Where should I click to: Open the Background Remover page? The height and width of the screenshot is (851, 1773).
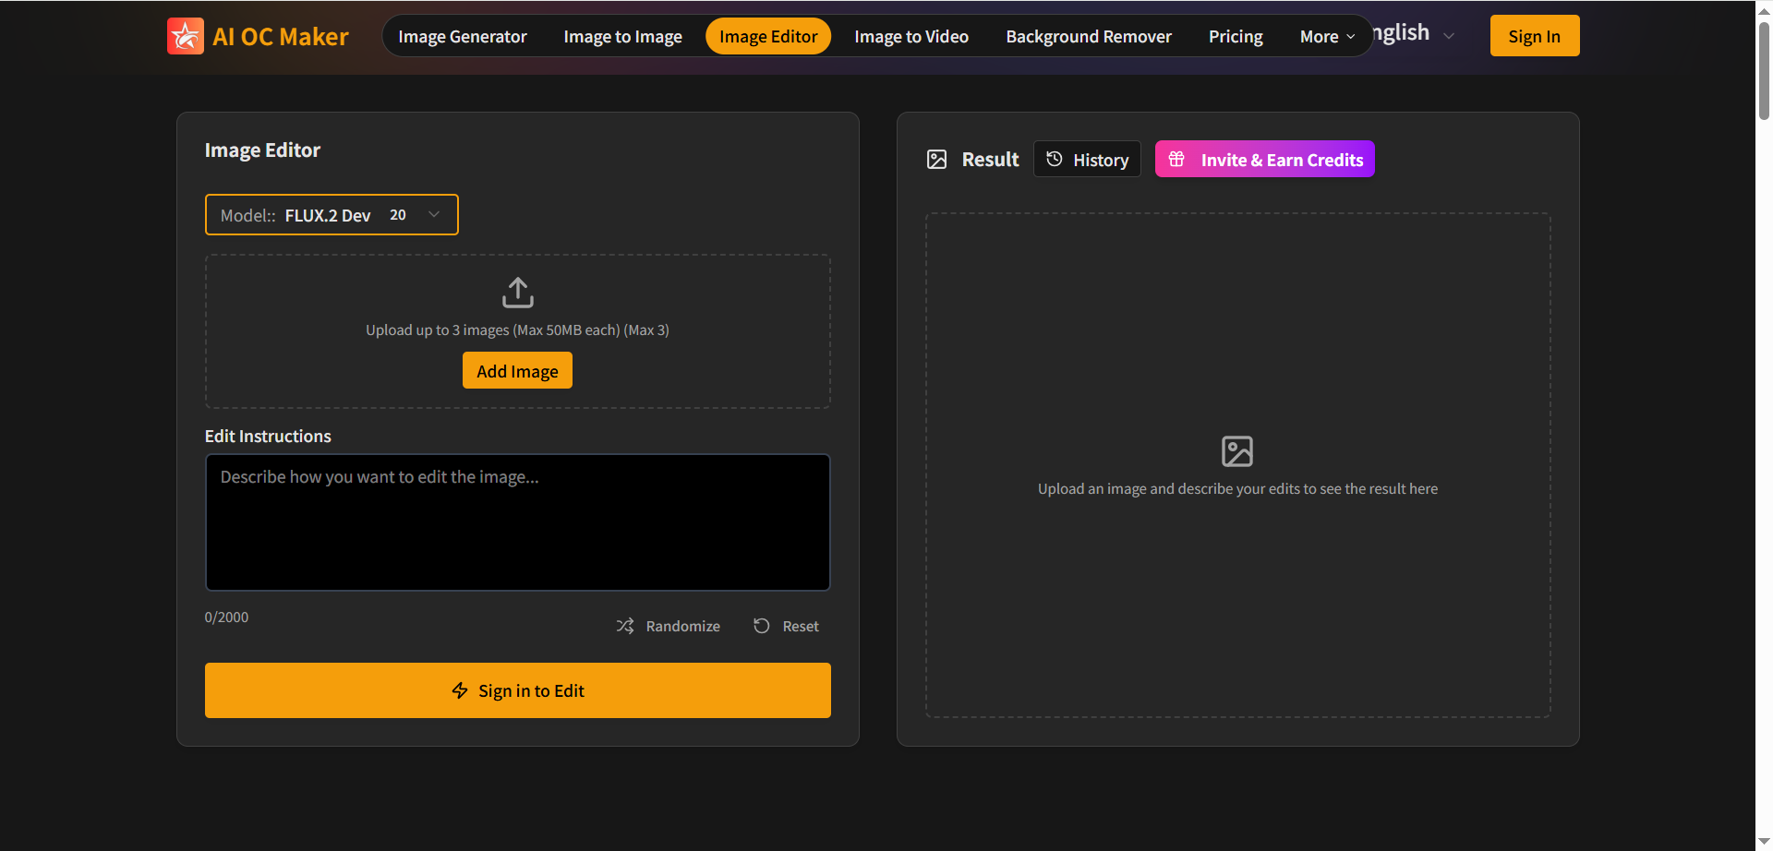click(1088, 37)
